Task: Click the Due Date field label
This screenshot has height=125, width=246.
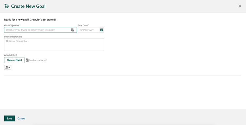Action: 83,25
